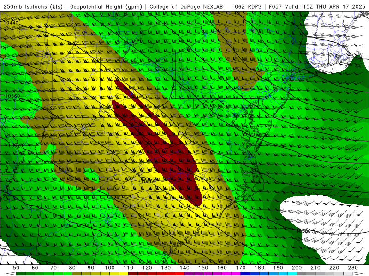Pick the darkest green swatch below 50
The image size is (369, 276).
tap(21, 274)
